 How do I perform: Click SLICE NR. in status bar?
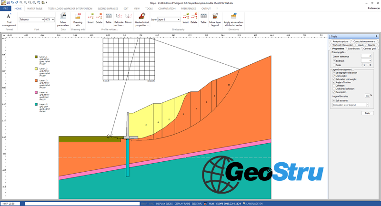coord(197,204)
